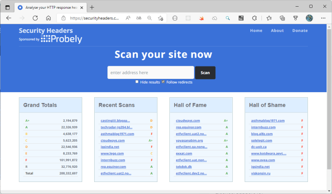Screen dimensions: 332x194
Task: Open the Collections icon
Action: tap(282, 18)
